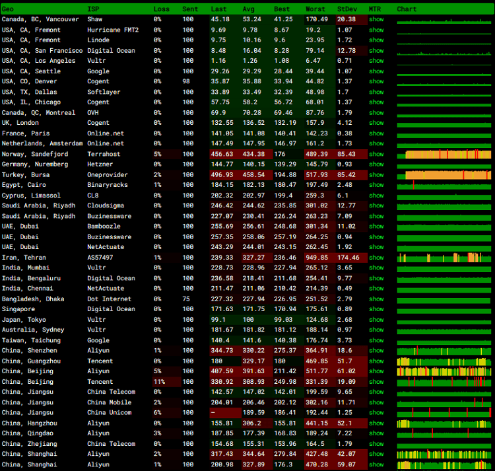Open 'show' for the Dallas Softlayer row
Image resolution: width=495 pixels, height=471 pixels.
point(376,92)
